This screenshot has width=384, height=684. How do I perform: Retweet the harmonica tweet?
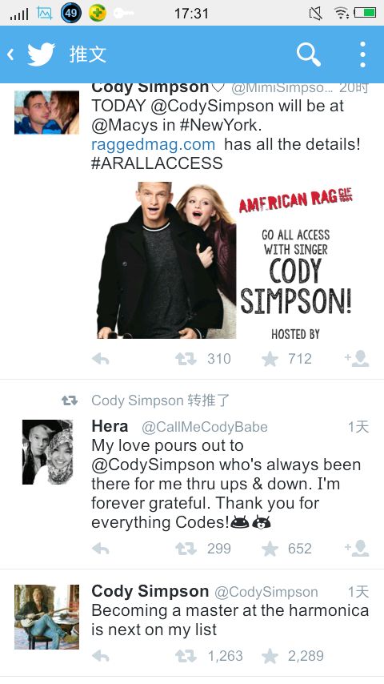186,656
